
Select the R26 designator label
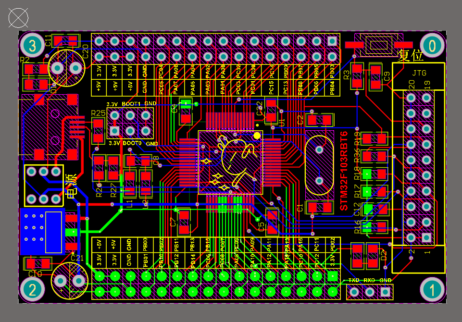(99, 190)
